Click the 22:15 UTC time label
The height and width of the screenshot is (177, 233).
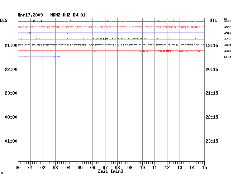pyautogui.click(x=211, y=117)
